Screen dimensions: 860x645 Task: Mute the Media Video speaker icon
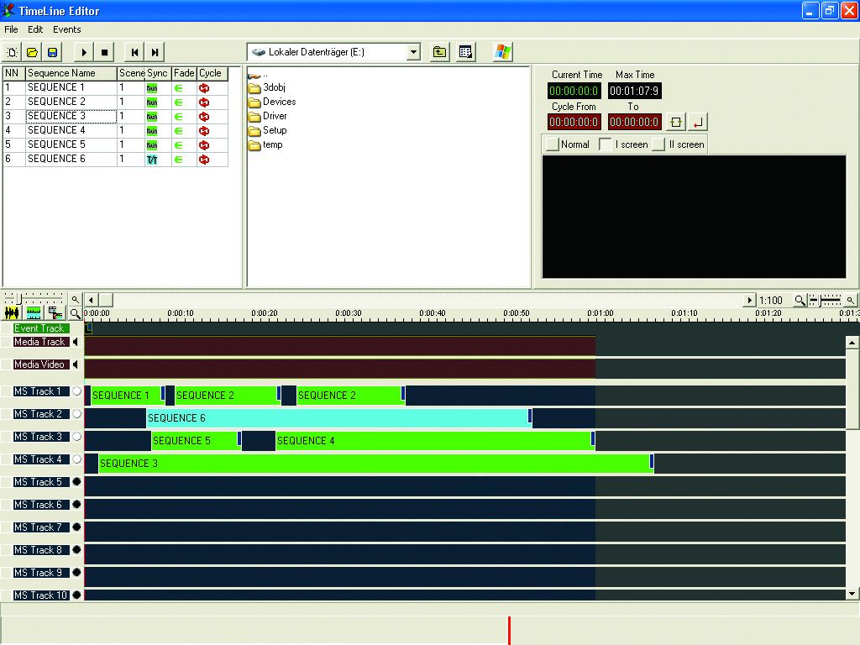coord(76,364)
